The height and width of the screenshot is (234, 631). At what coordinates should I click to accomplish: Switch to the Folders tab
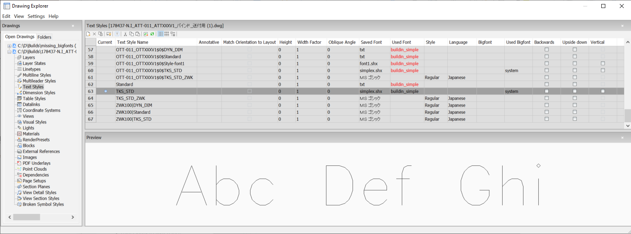(x=44, y=37)
